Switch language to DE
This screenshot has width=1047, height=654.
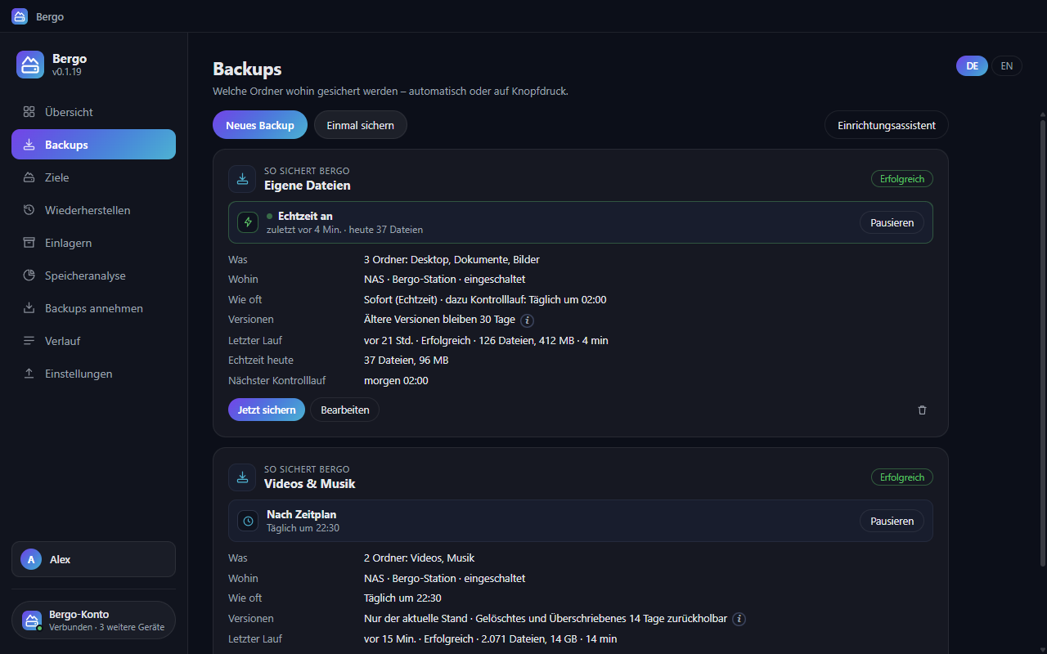972,66
